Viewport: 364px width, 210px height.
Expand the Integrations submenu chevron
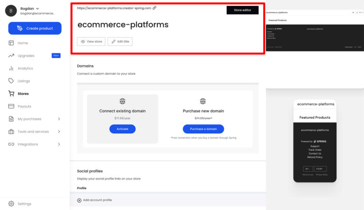(x=59, y=144)
